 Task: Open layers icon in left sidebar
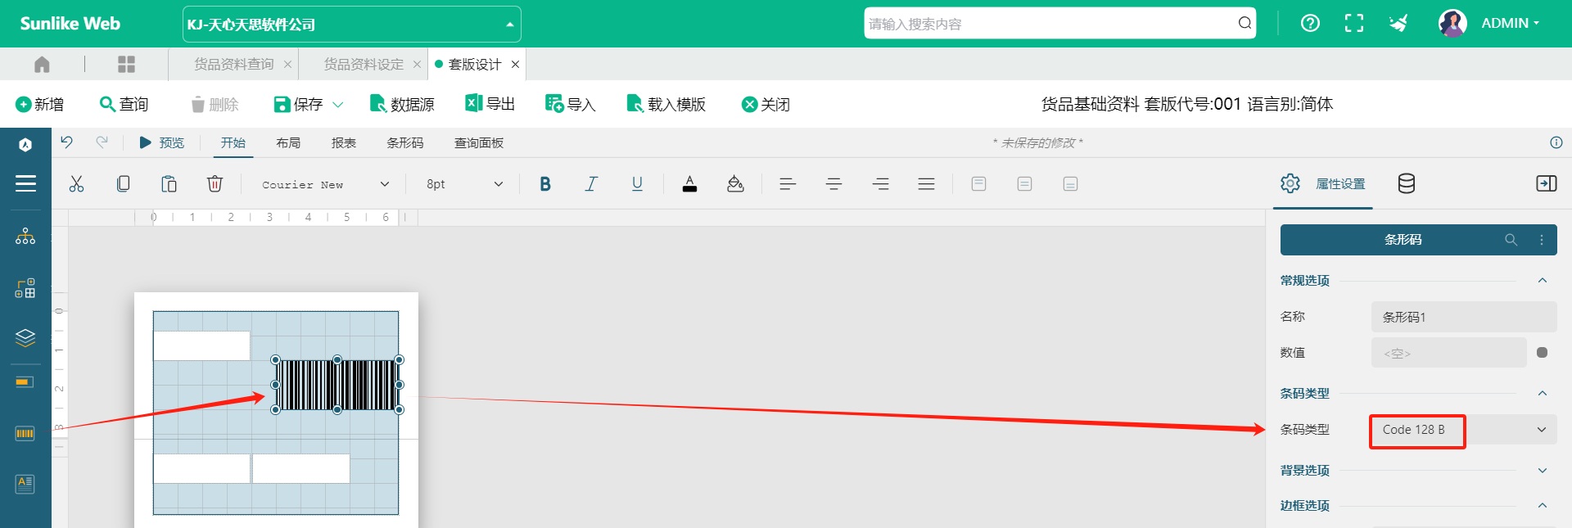pyautogui.click(x=25, y=337)
